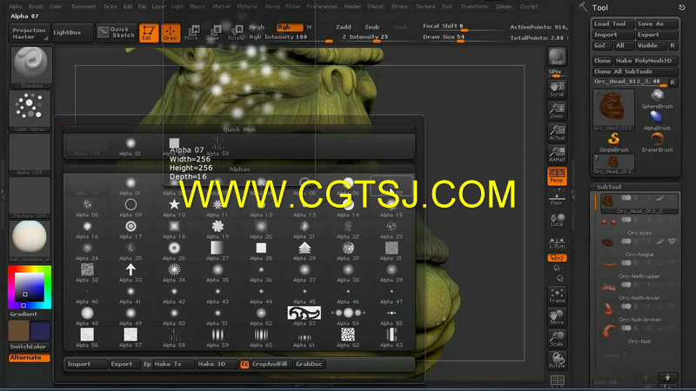Screen dimensions: 696x391
Task: Click the Make Tx button
Action: (173, 364)
